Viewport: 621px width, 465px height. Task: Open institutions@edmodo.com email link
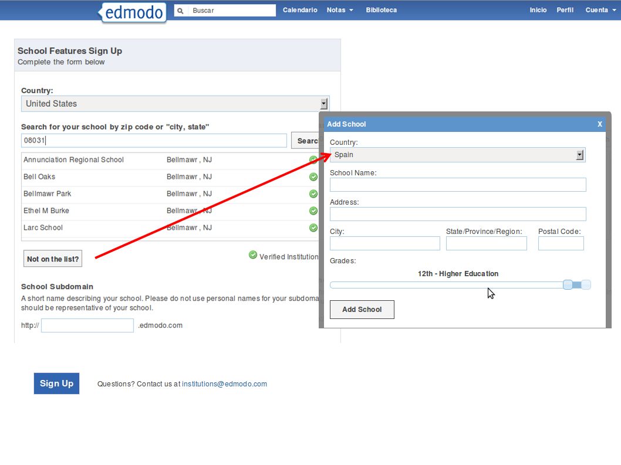[225, 384]
